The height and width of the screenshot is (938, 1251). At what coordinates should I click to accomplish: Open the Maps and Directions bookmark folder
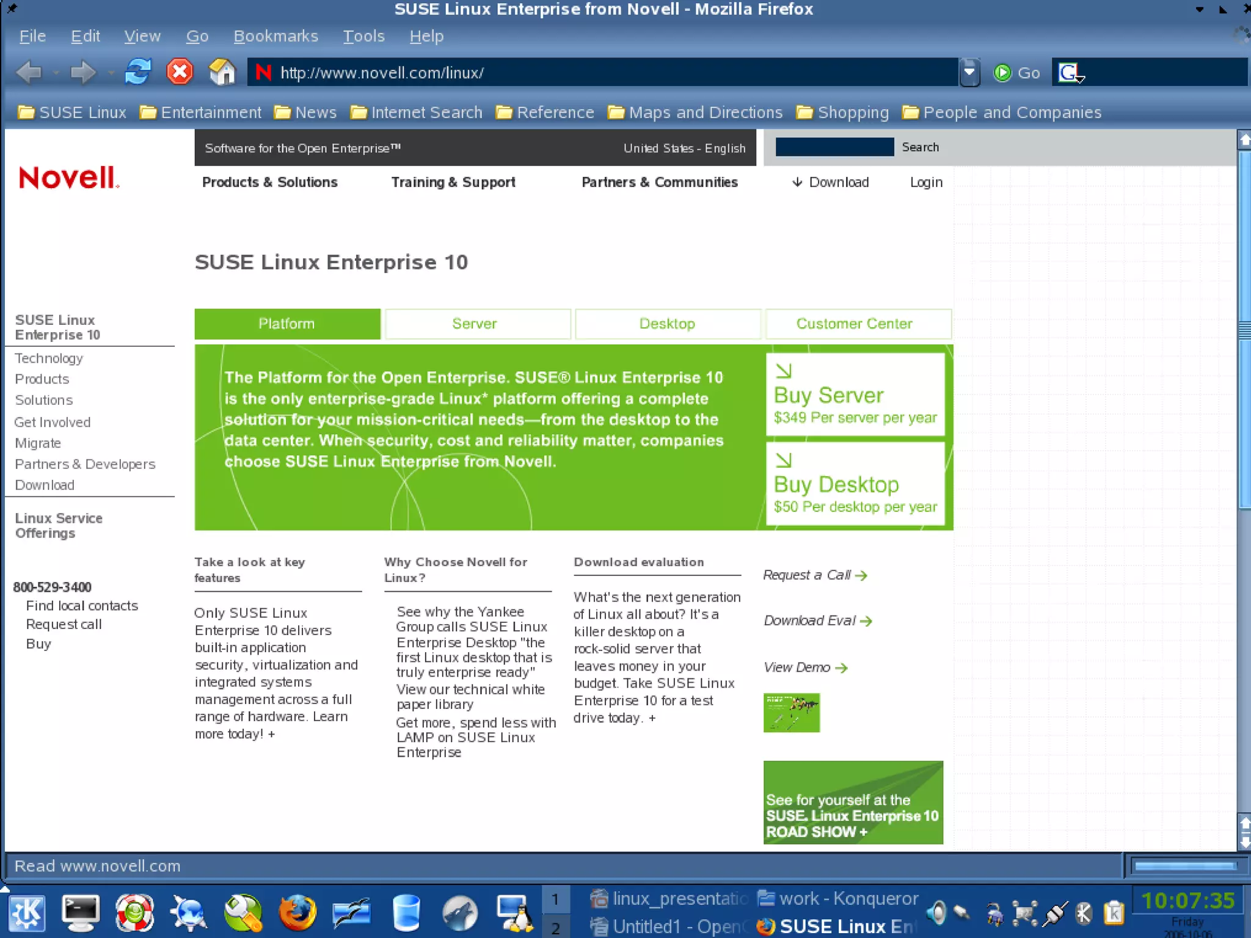(x=695, y=112)
